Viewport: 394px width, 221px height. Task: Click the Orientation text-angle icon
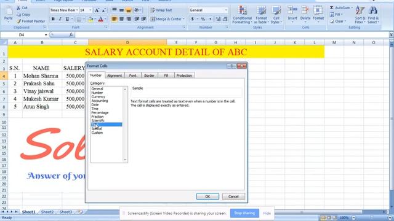[x=137, y=10]
